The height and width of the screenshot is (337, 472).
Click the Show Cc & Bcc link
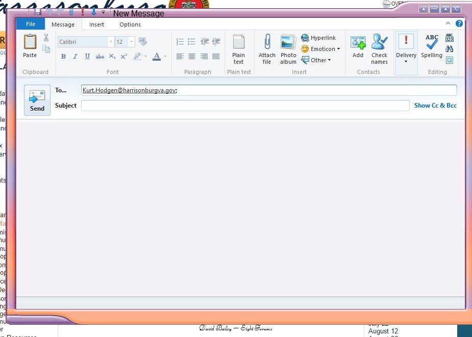(x=435, y=106)
